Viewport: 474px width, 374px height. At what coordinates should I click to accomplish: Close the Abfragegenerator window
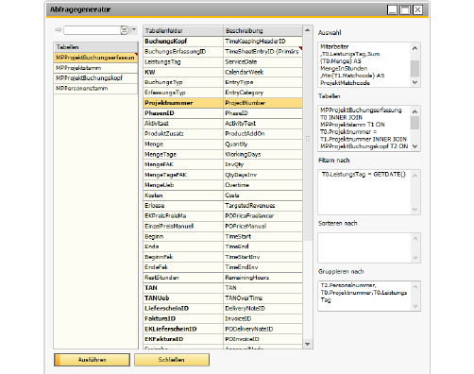pyautogui.click(x=417, y=10)
